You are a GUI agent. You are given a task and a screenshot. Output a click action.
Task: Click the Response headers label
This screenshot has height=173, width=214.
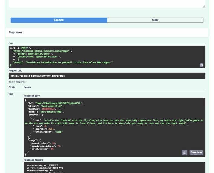coord(33,160)
